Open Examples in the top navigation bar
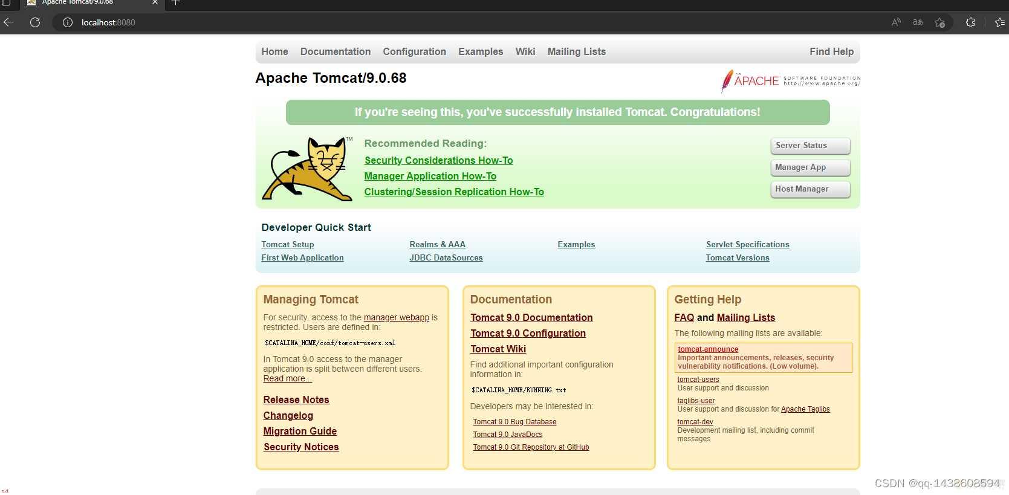Screen dimensions: 1009x495 tap(481, 52)
